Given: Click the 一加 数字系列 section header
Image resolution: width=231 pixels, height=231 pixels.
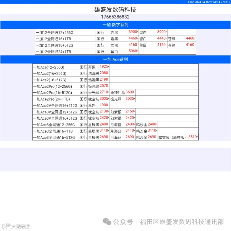Looking at the screenshot, I should (x=115, y=25).
